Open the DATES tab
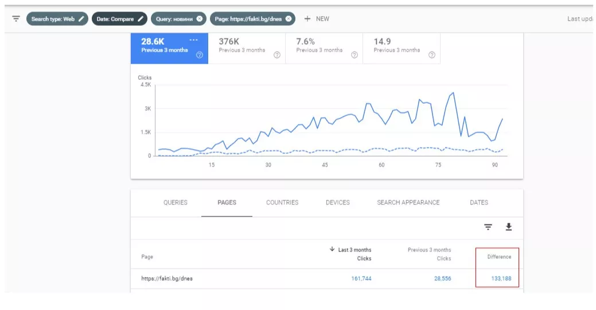The width and height of the screenshot is (596, 310). [x=479, y=203]
